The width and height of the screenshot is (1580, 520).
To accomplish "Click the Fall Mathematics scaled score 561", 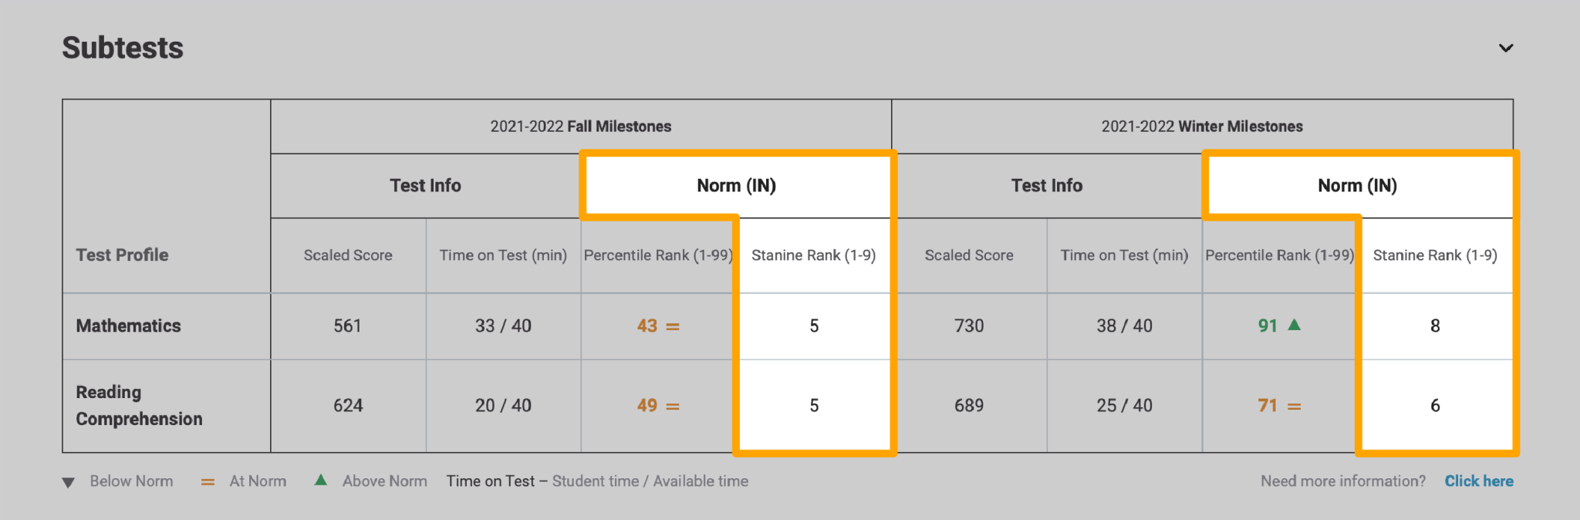I will click(347, 326).
